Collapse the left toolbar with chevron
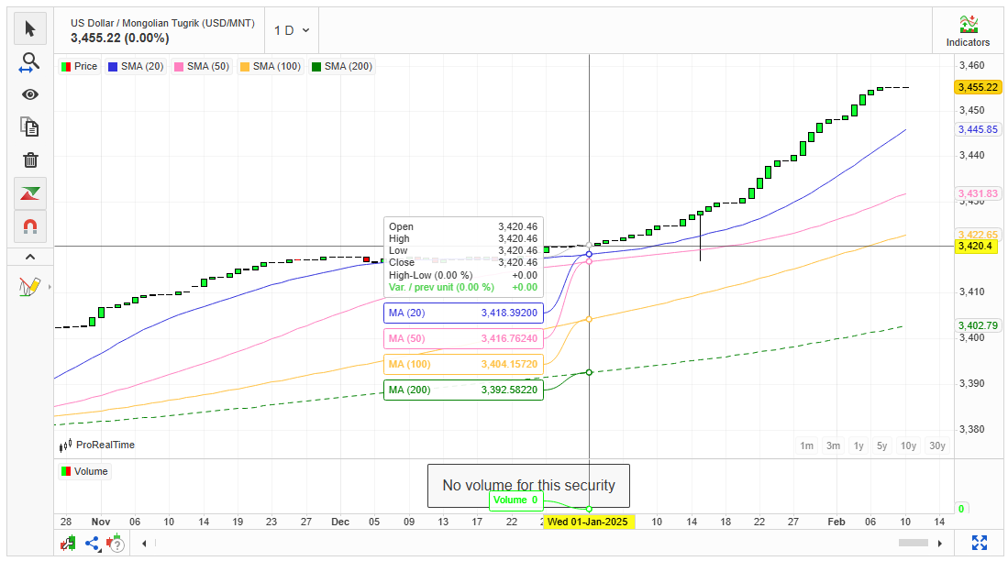The height and width of the screenshot is (561, 1008). 30,257
